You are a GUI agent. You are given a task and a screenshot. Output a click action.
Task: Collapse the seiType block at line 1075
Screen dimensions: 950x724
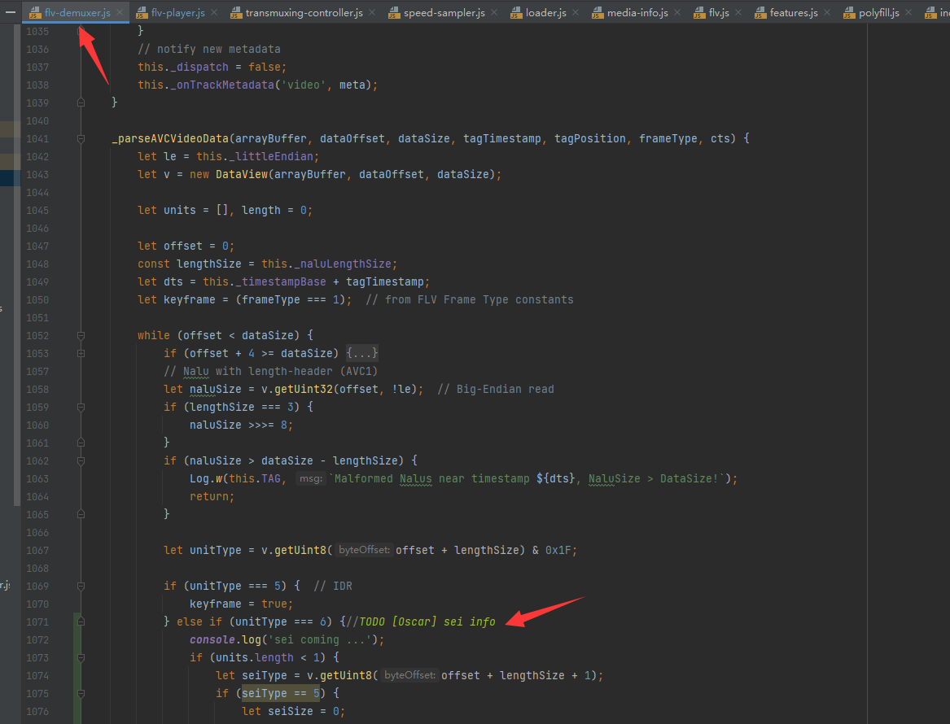(81, 693)
